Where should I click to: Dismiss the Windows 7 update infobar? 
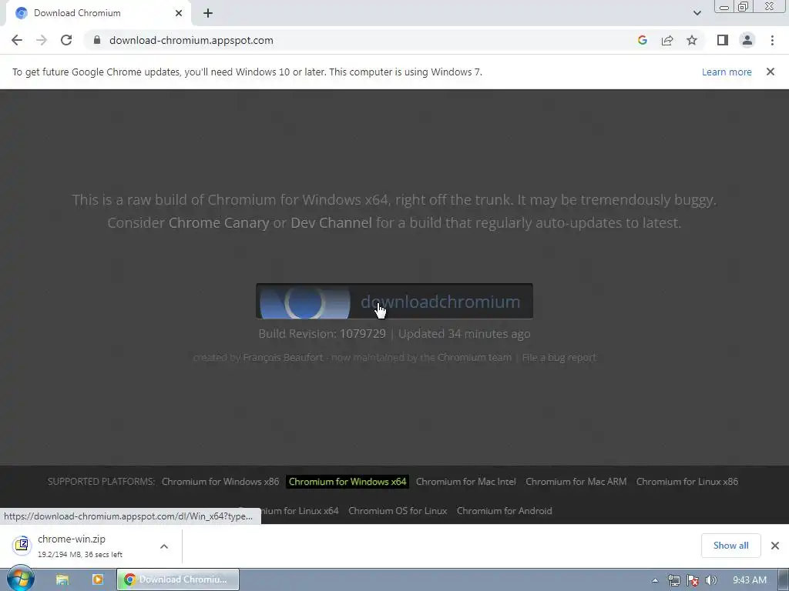coord(770,72)
